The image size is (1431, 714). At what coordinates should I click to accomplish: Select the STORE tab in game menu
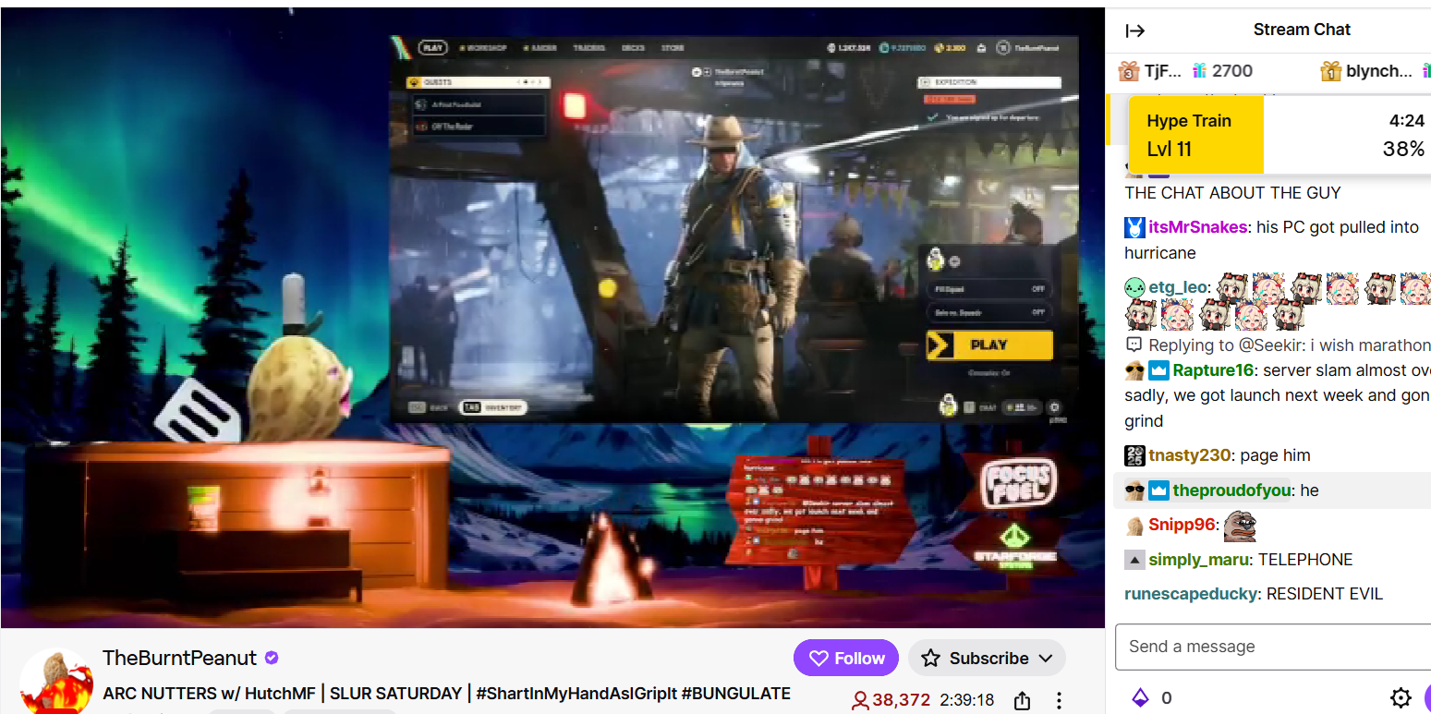673,47
